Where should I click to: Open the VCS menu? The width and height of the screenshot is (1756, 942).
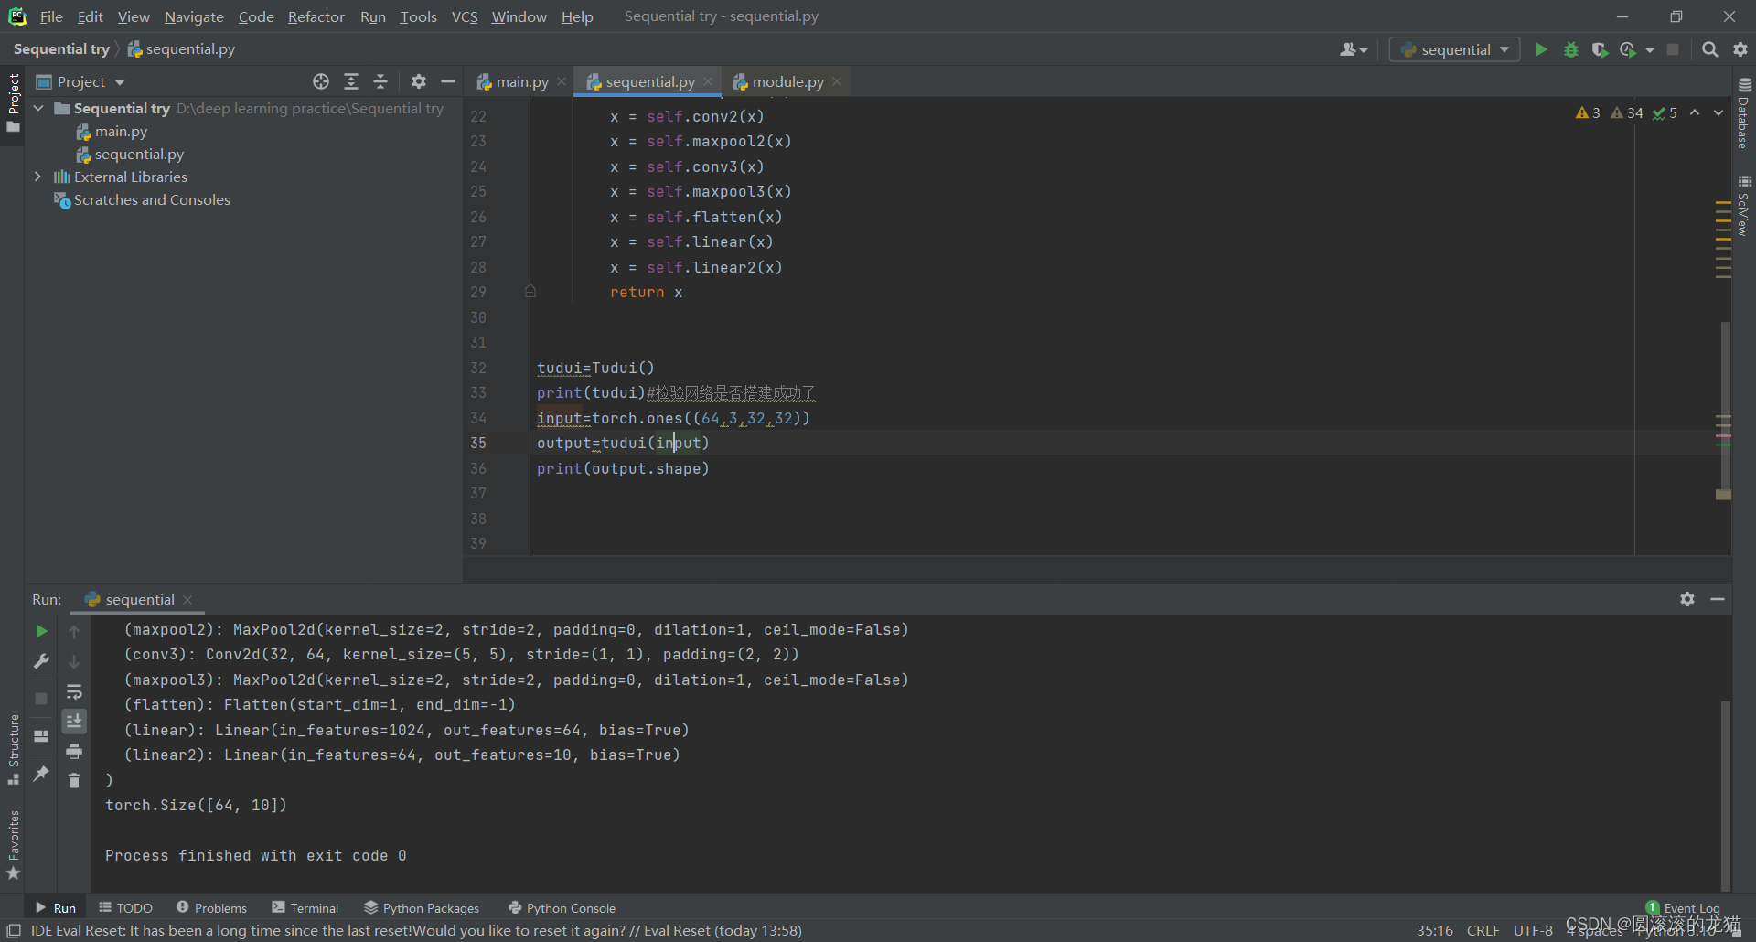tap(465, 16)
